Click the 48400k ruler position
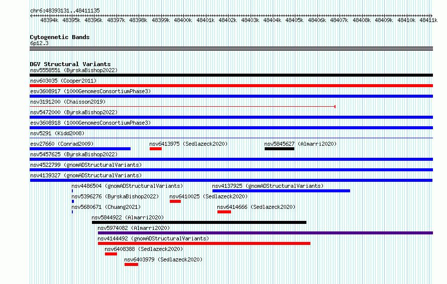Viewport: 447px width, 284px height. coord(183,20)
